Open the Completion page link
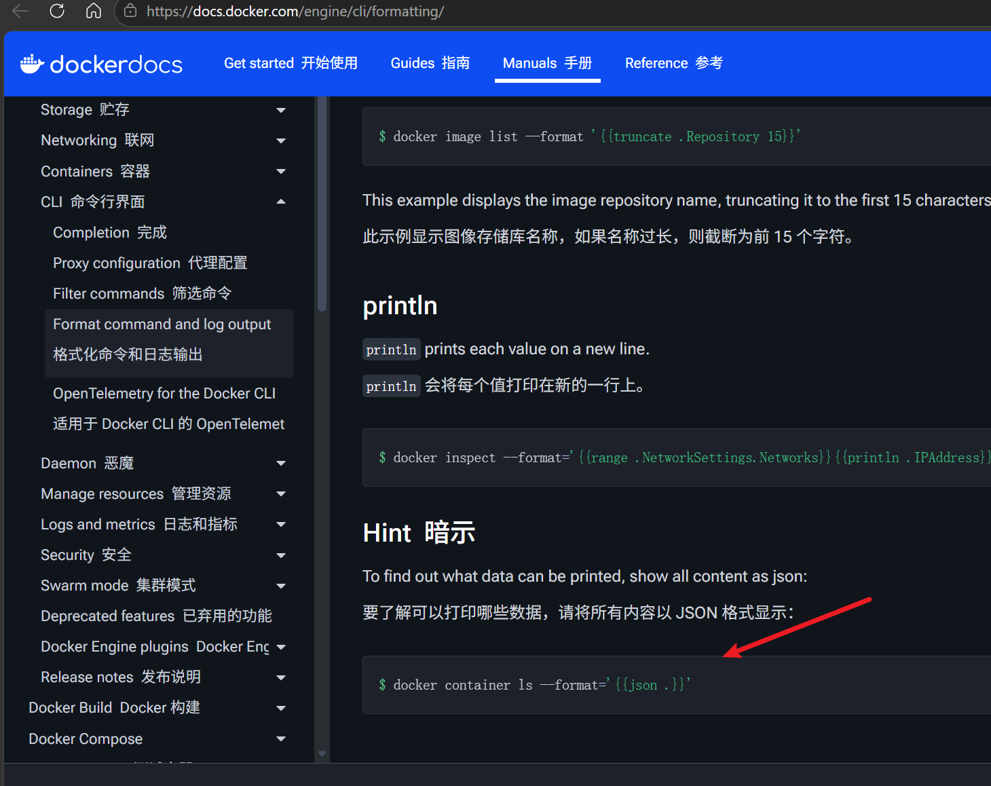 [110, 232]
